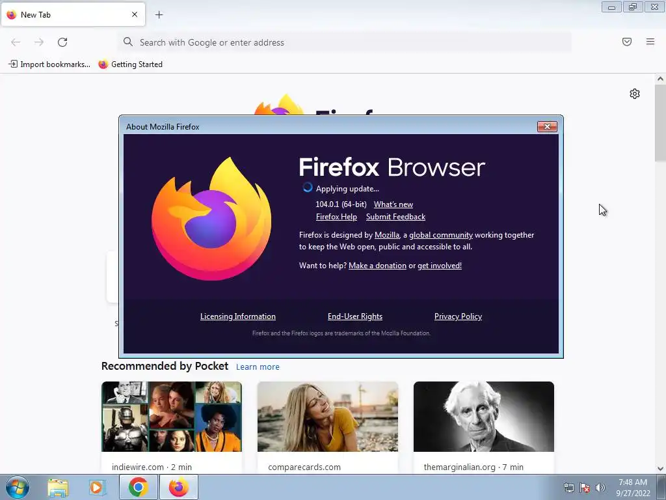Screen dimensions: 666x500
Task: Click the get involved! link
Action: 440,266
